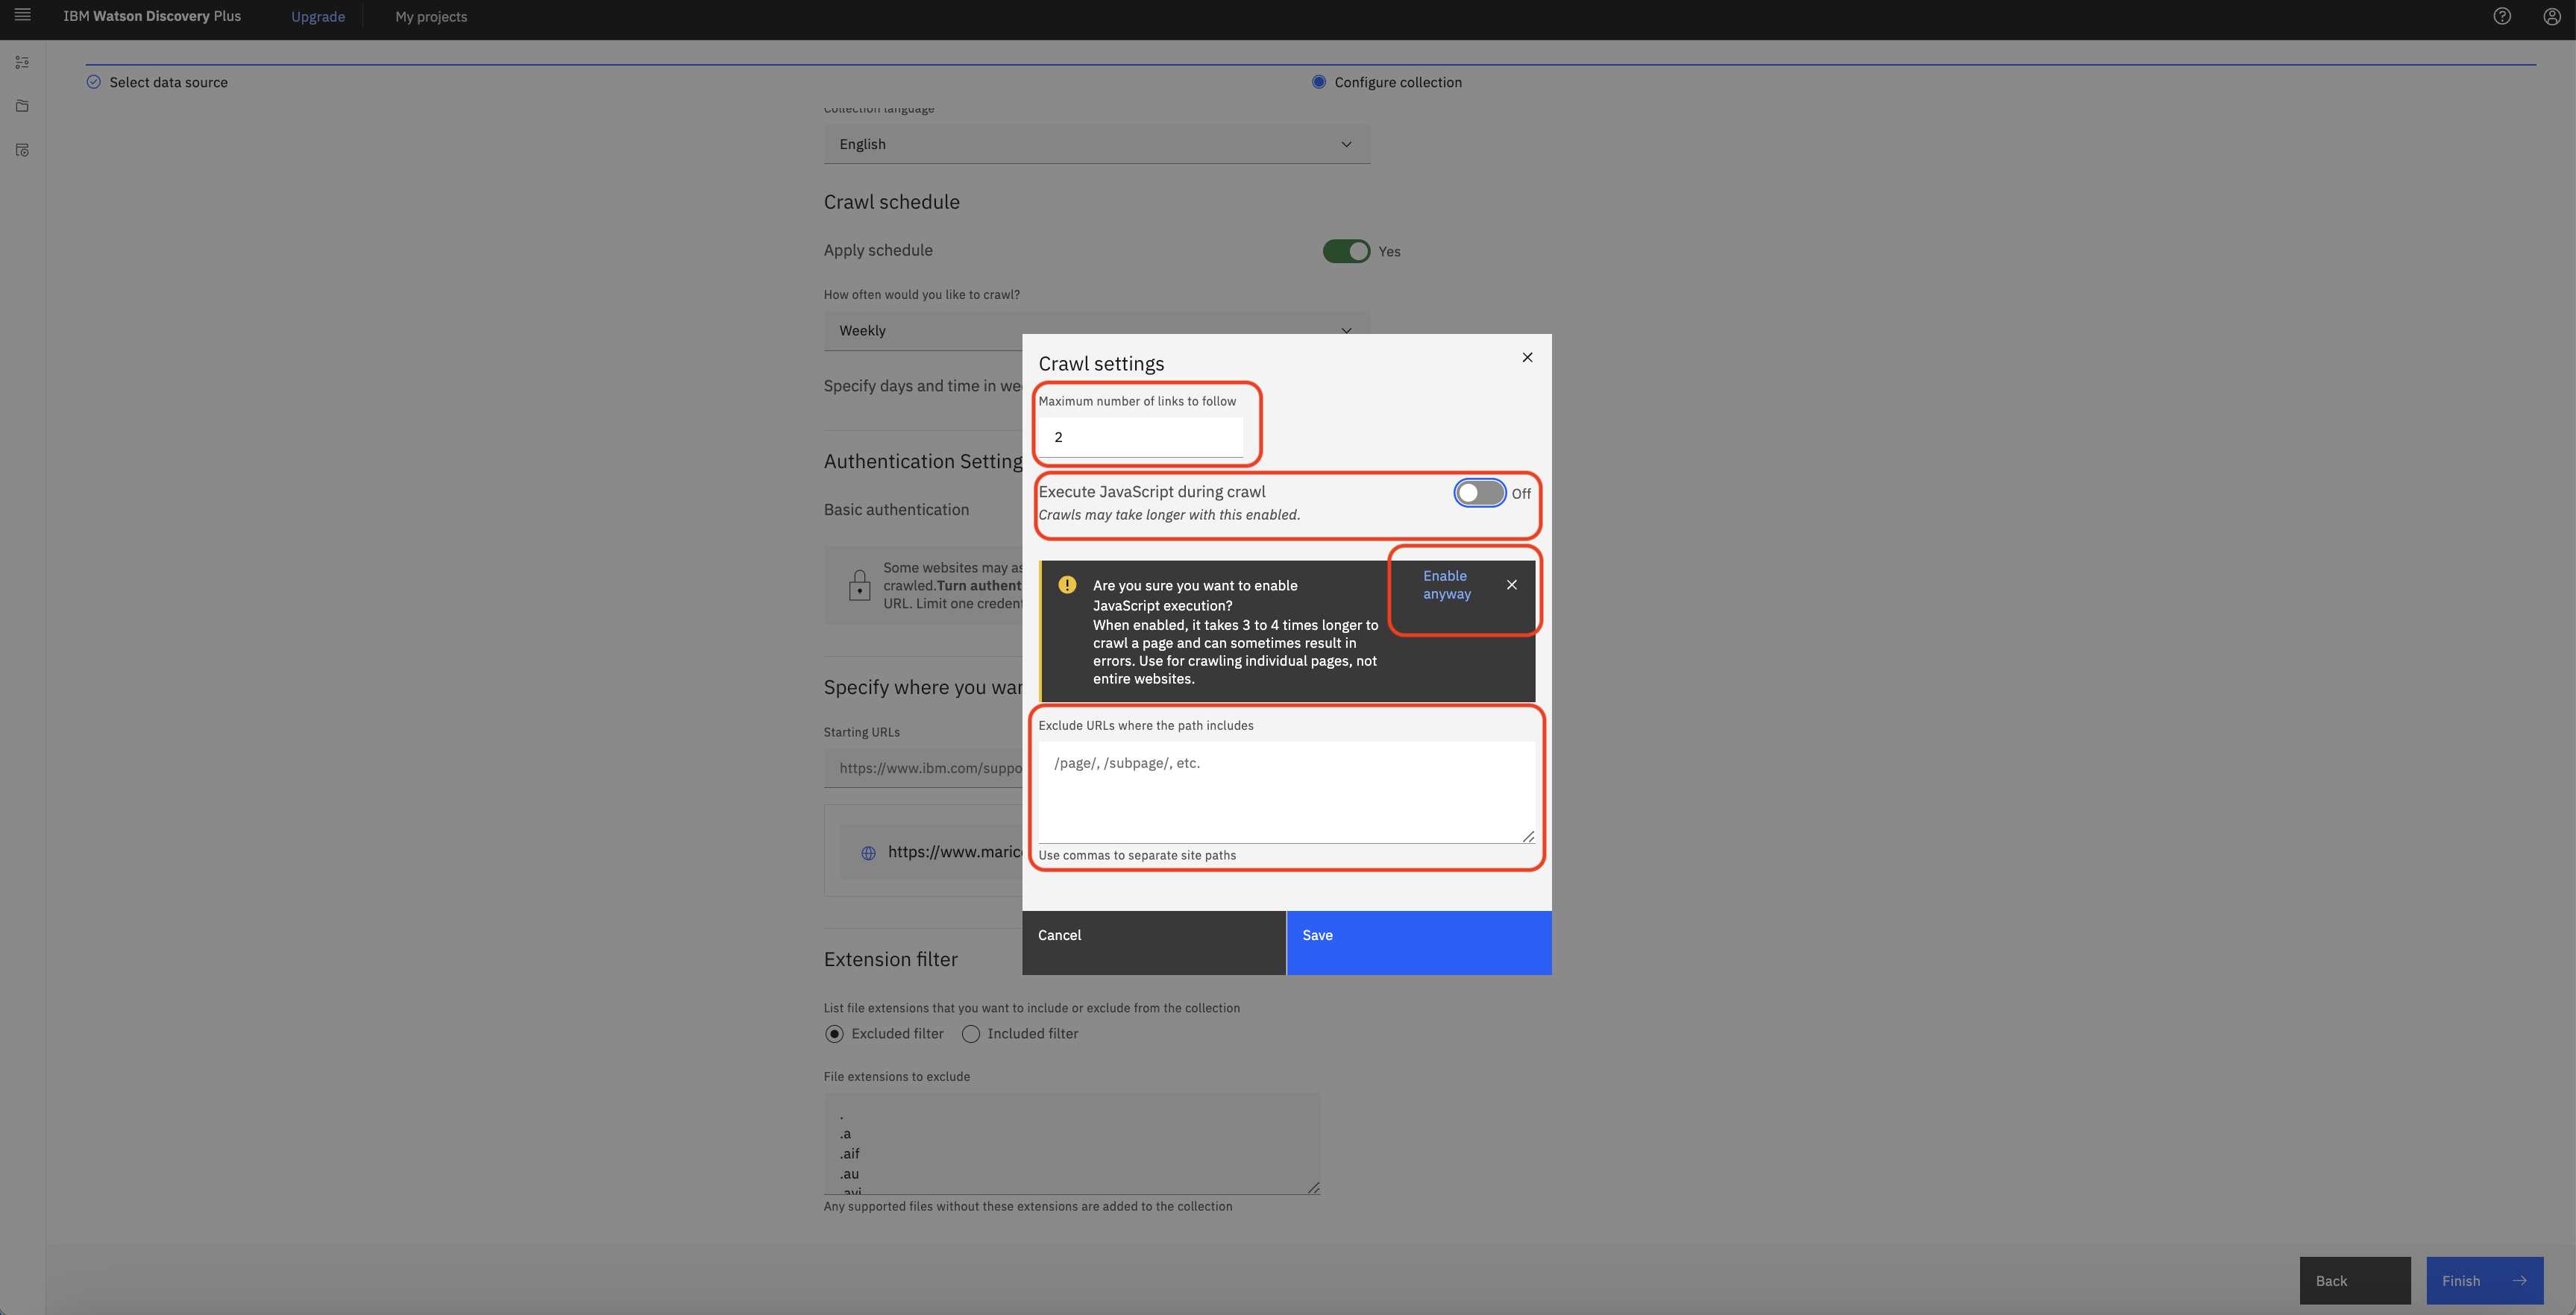The height and width of the screenshot is (1315, 2576).
Task: Click the Extension filter heading
Action: [x=890, y=959]
